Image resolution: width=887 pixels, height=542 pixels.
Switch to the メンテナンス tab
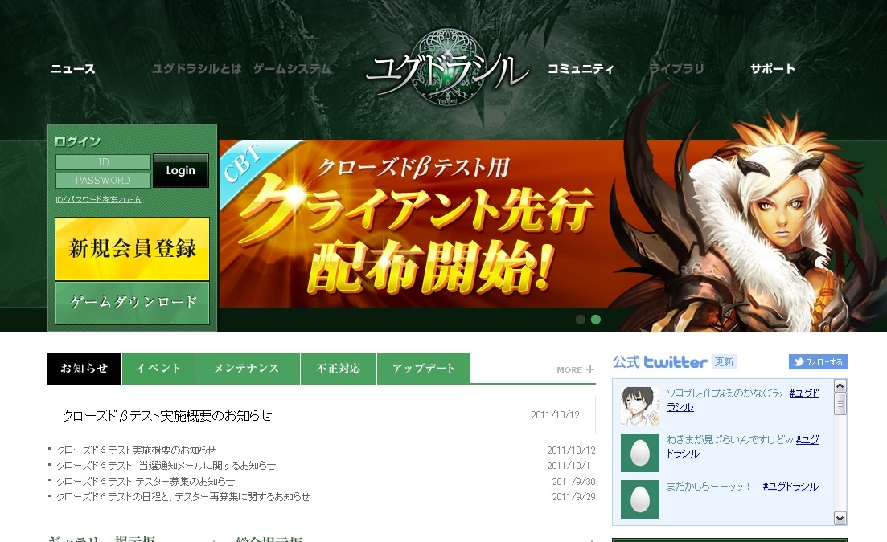tap(247, 368)
